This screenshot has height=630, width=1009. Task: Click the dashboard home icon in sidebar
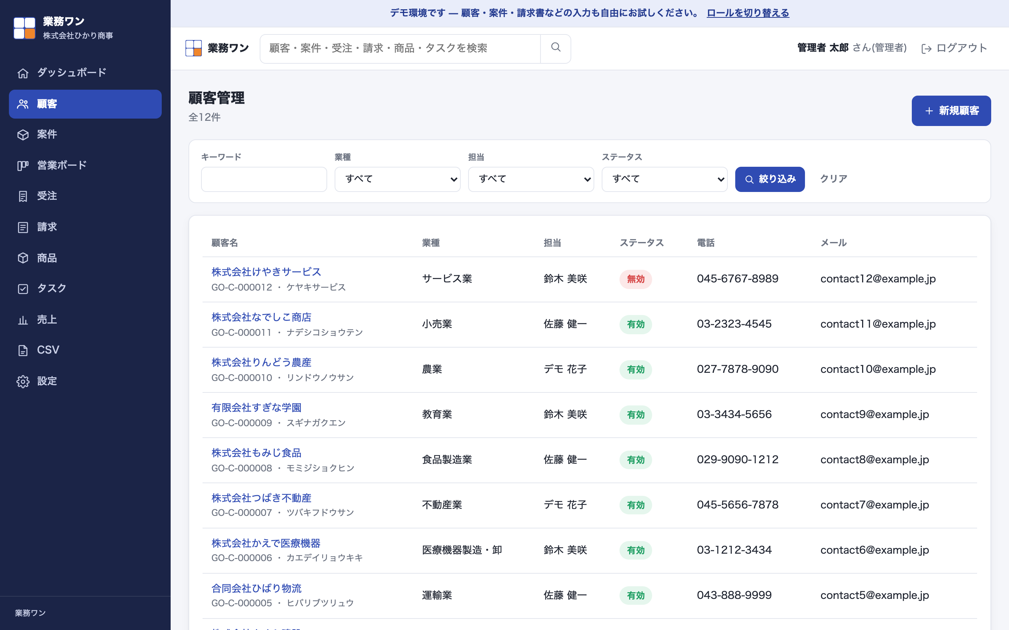[x=23, y=73]
